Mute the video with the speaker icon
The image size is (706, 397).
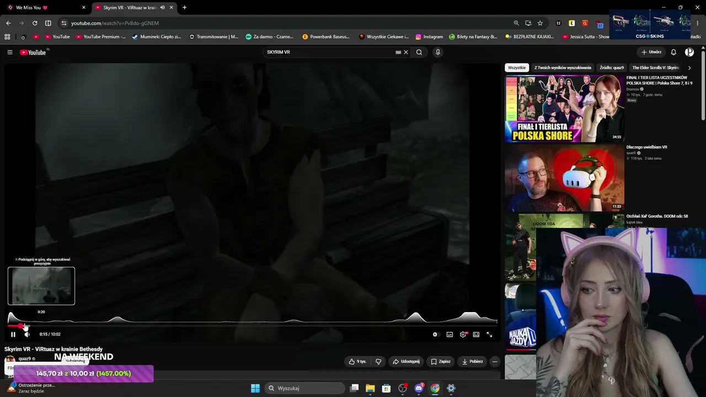pyautogui.click(x=26, y=334)
